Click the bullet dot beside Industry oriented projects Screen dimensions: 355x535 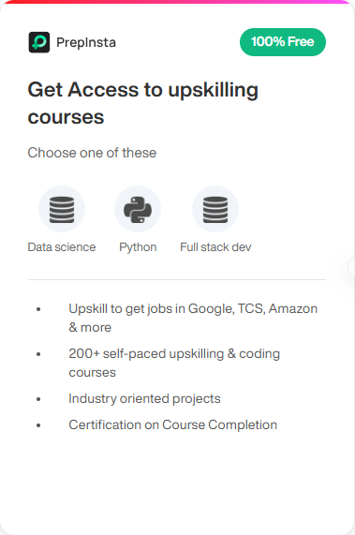pyautogui.click(x=38, y=399)
